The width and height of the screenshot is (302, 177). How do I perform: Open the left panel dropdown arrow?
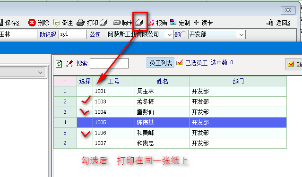(x=40, y=73)
